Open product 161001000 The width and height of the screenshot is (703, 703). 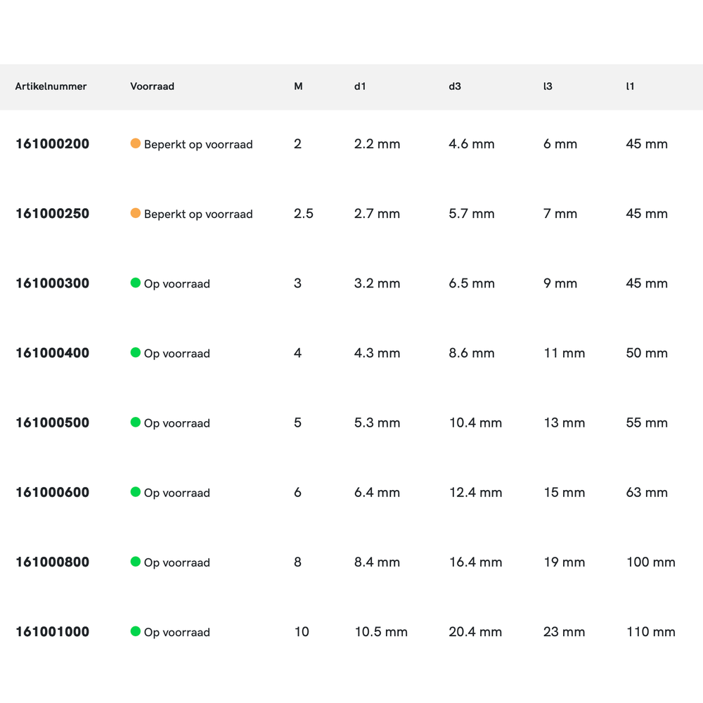point(53,632)
